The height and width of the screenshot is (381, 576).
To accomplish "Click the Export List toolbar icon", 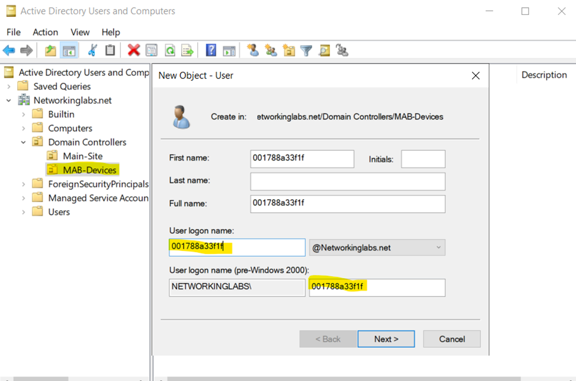I will [187, 51].
